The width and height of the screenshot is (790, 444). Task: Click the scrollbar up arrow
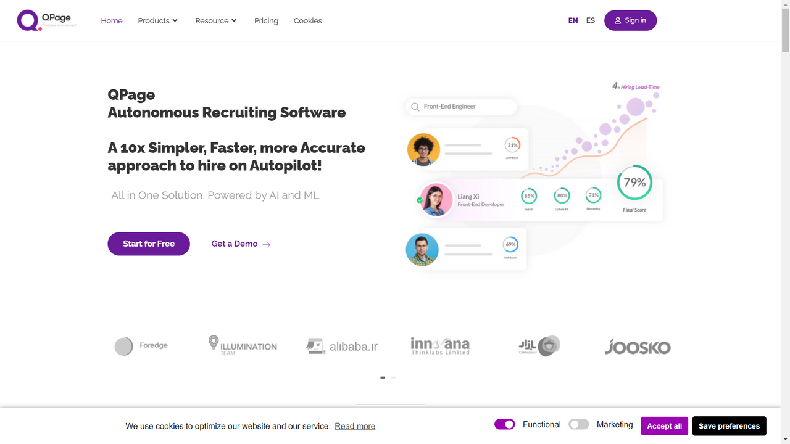click(x=785, y=4)
